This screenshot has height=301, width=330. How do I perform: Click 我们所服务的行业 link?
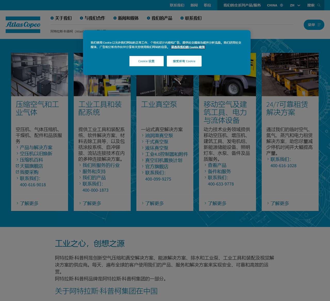[101, 165]
